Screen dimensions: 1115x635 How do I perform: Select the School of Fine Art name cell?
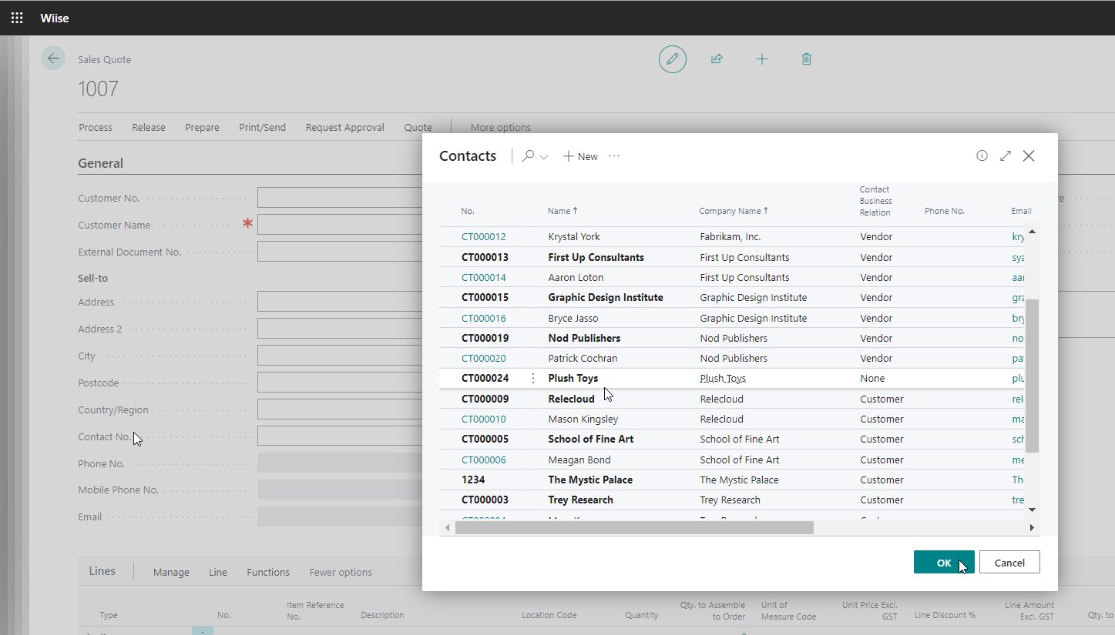(591, 439)
